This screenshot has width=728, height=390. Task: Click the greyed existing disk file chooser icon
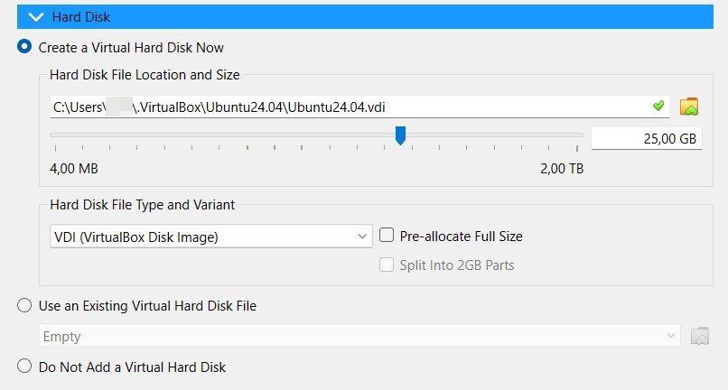coord(699,336)
